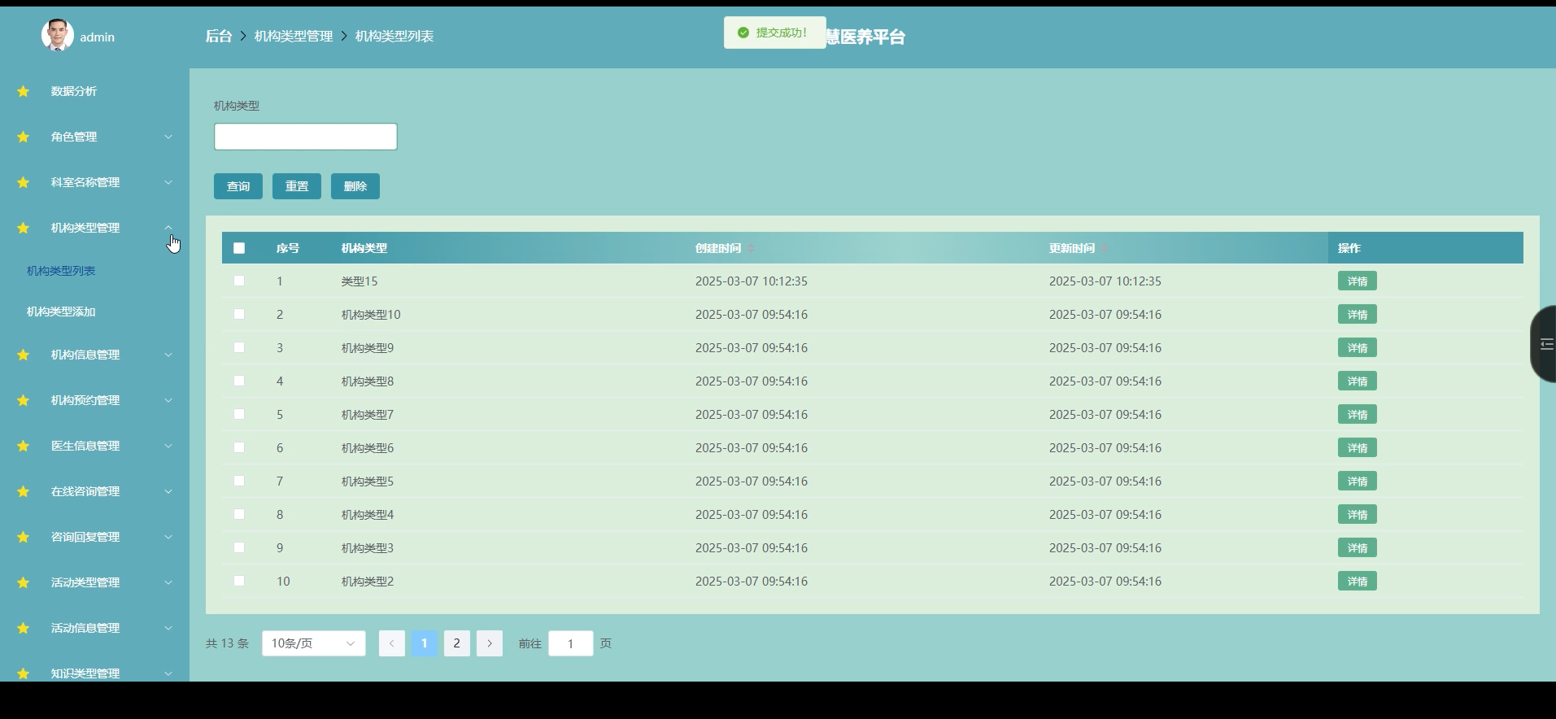Expand the 科室名称管理 menu chevron
The image size is (1556, 719).
click(168, 182)
